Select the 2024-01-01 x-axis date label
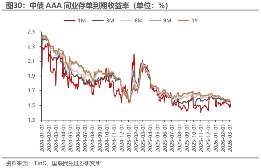Viewport: 261px width, 168px height. [x=41, y=137]
